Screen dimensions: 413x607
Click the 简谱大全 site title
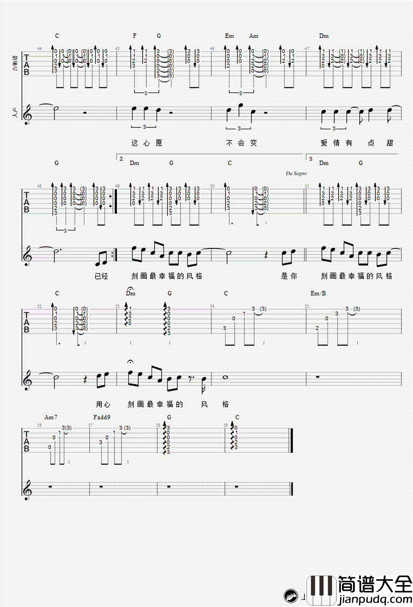(375, 583)
